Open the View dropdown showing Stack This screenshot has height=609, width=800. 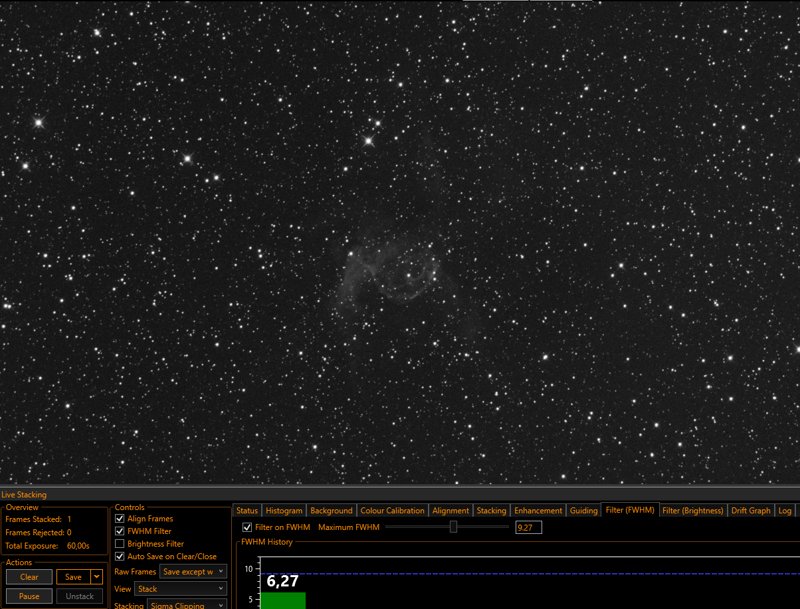pos(181,589)
